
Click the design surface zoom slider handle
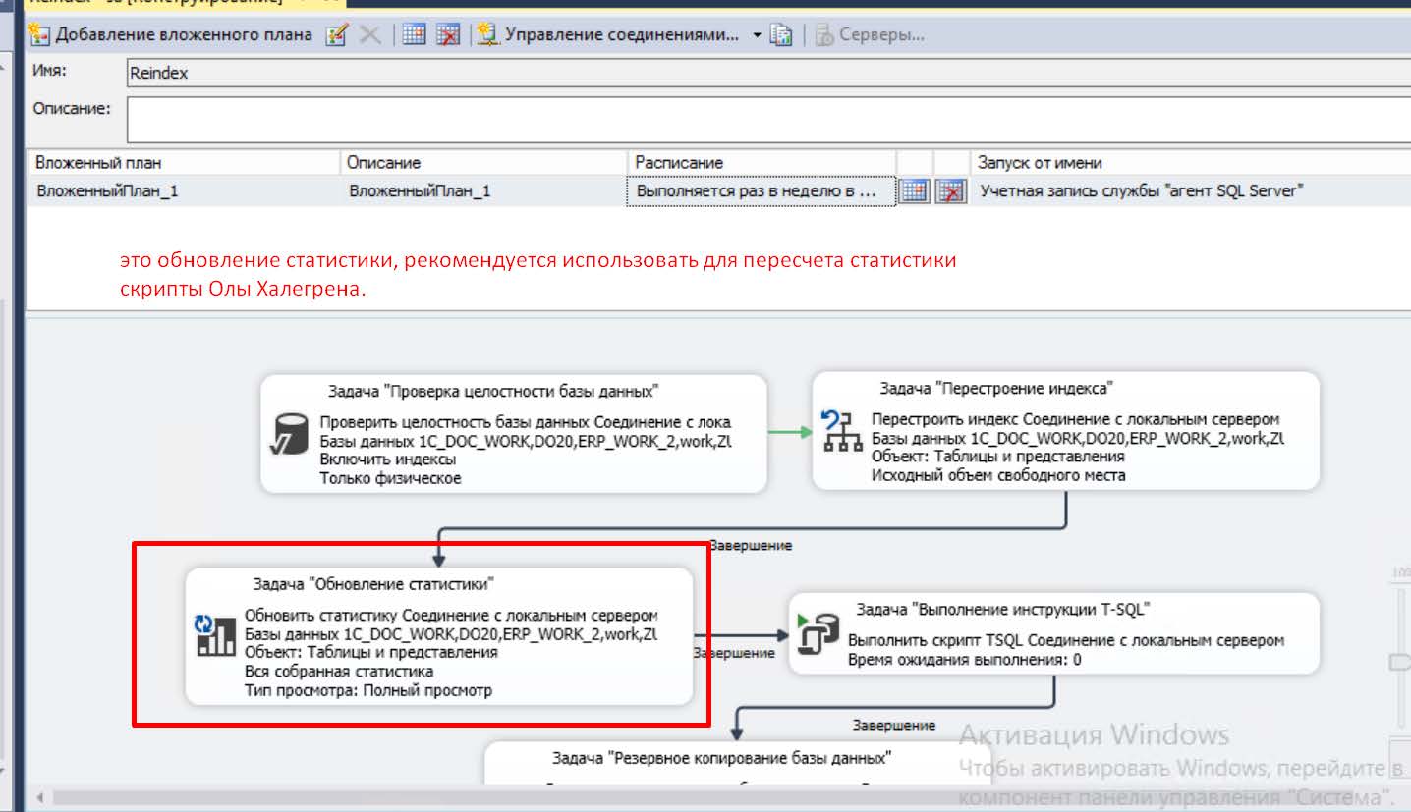click(x=1399, y=663)
